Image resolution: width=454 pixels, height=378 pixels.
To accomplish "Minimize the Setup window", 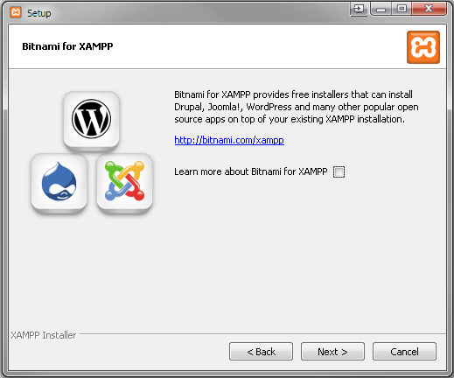I will coord(381,9).
